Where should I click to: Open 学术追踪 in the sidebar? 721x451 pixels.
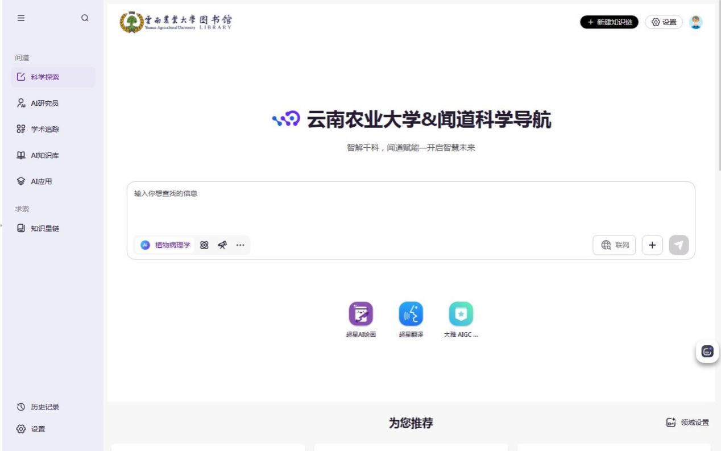coord(44,129)
